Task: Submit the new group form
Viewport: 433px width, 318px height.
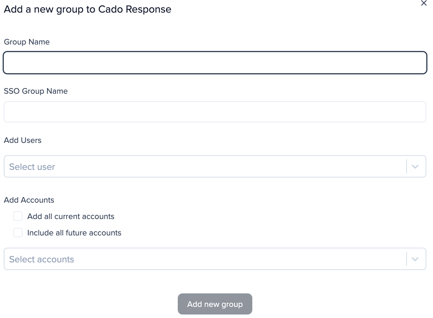Action: (215, 304)
